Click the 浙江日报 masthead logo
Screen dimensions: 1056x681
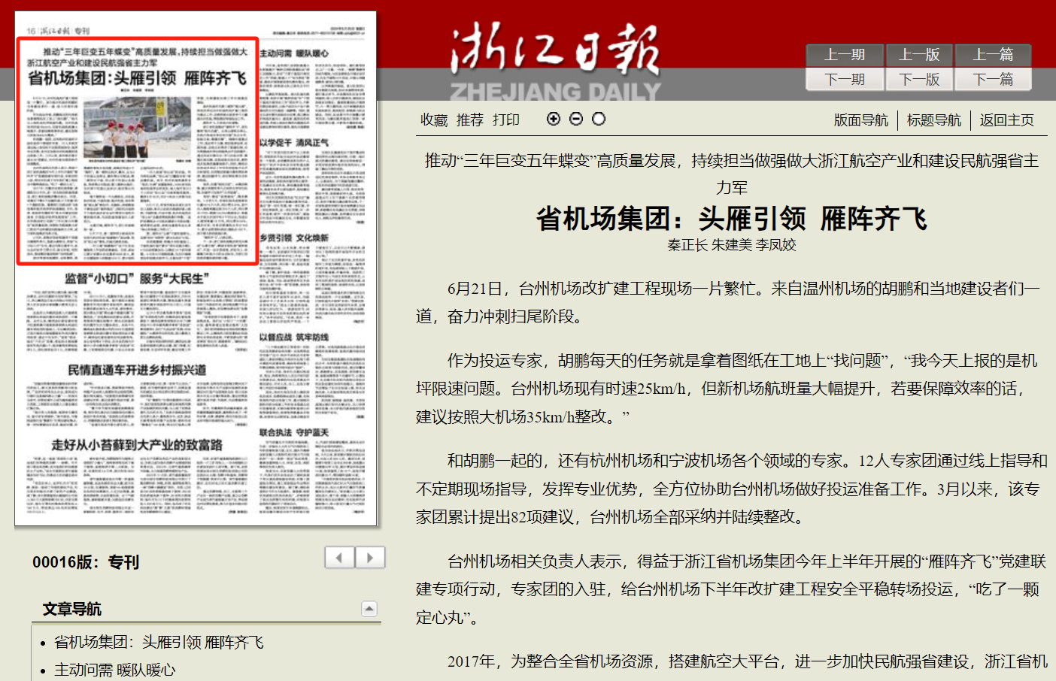tap(555, 60)
